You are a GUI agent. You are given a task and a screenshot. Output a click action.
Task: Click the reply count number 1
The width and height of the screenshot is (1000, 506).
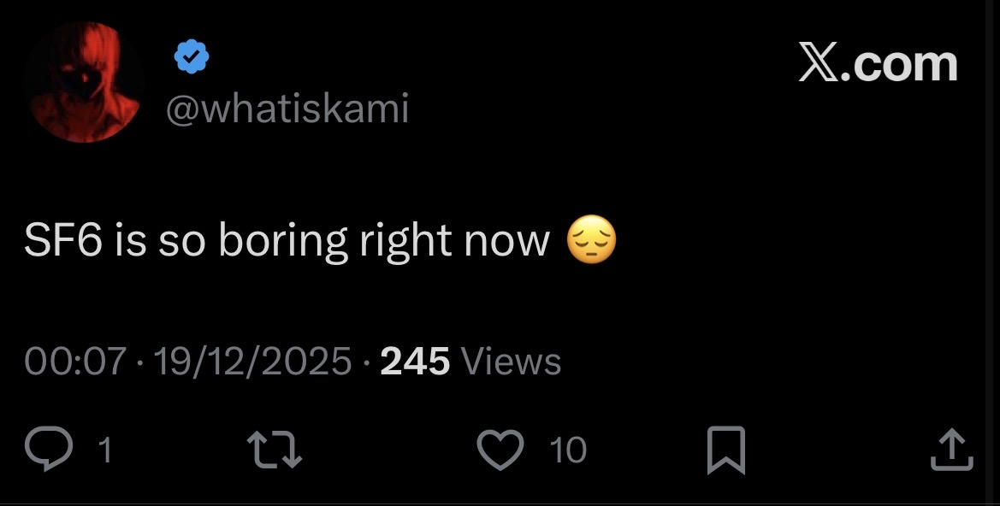104,450
